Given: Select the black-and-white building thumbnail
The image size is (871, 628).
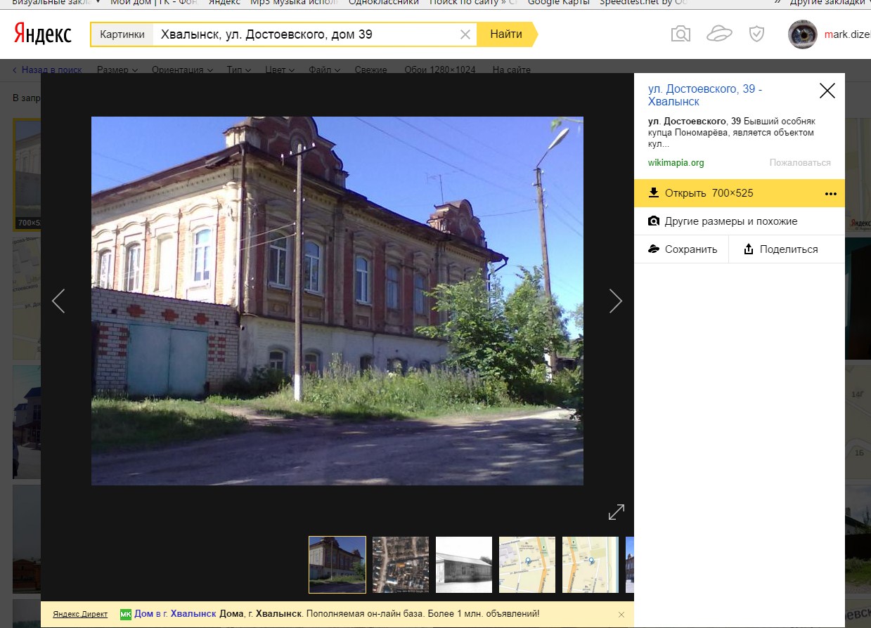Looking at the screenshot, I should coord(464,565).
